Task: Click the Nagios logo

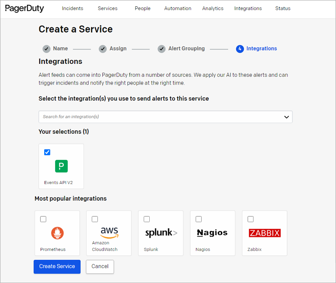Action: tap(212, 233)
